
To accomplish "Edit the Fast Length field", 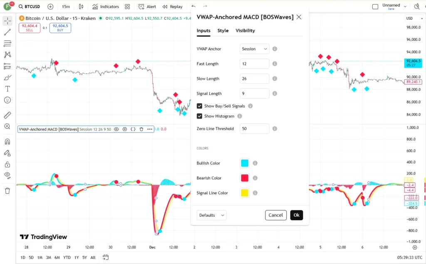I will tap(254, 64).
